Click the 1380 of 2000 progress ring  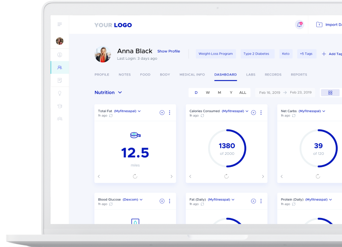[227, 148]
